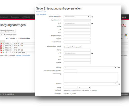Click the edit icon beside Kunde (Holding)
The height and width of the screenshot is (107, 129).
tap(92, 17)
